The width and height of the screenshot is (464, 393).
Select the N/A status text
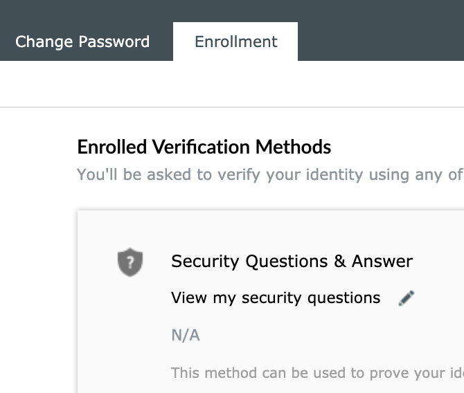[186, 336]
